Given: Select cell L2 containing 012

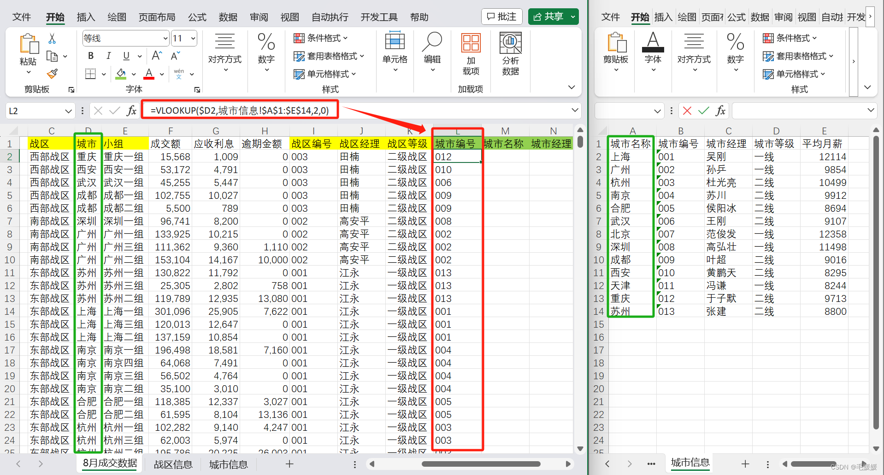Looking at the screenshot, I should (457, 156).
